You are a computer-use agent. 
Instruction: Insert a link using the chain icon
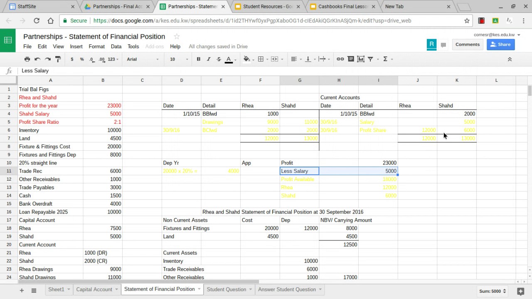(x=340, y=59)
